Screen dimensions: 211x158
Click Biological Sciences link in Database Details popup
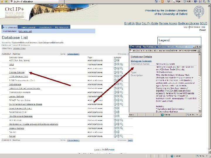coord(141,61)
